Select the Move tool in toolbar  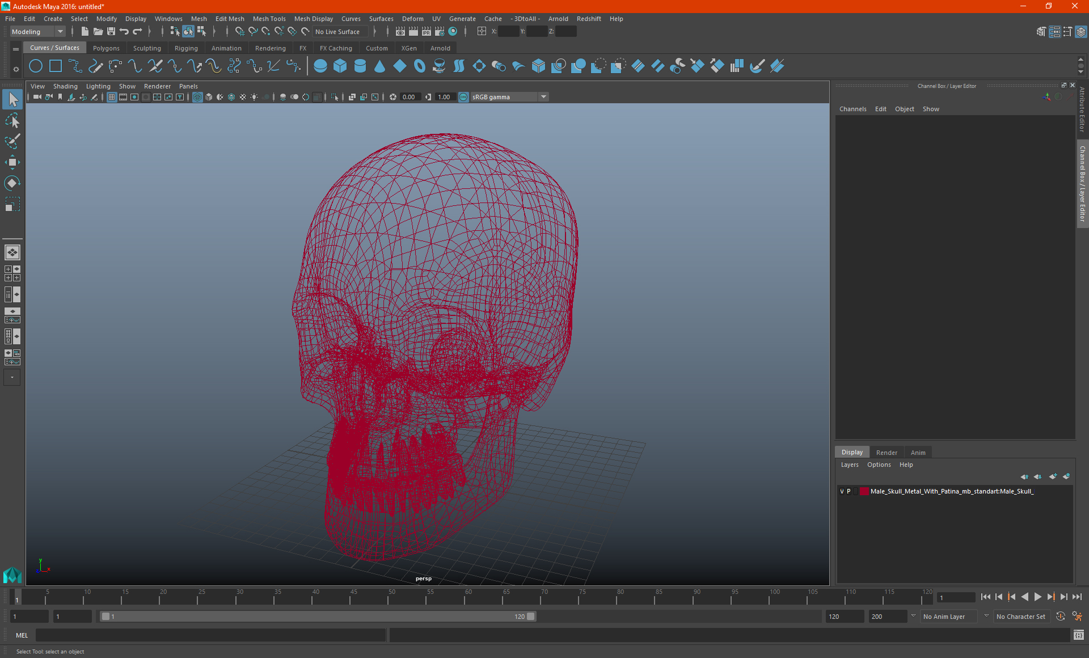(x=12, y=162)
